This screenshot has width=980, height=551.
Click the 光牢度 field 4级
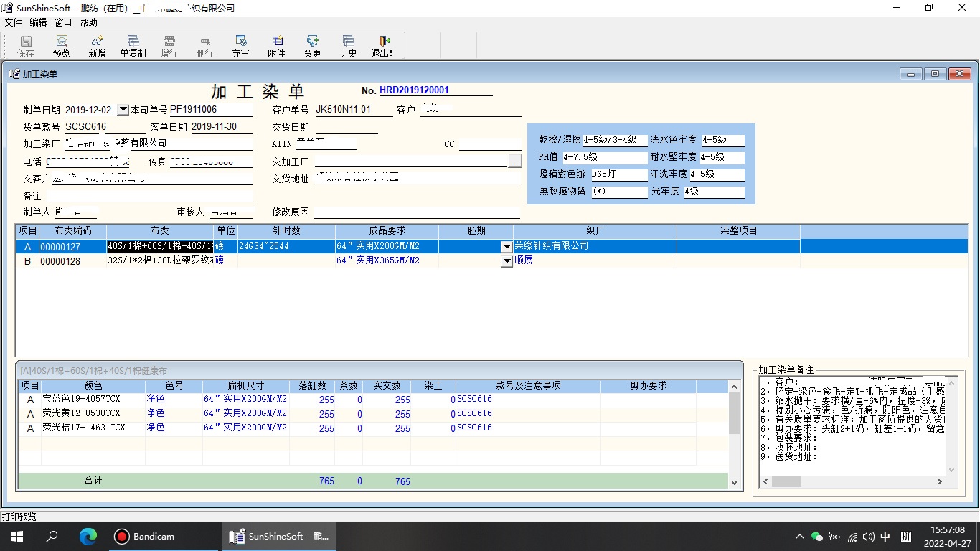point(714,192)
